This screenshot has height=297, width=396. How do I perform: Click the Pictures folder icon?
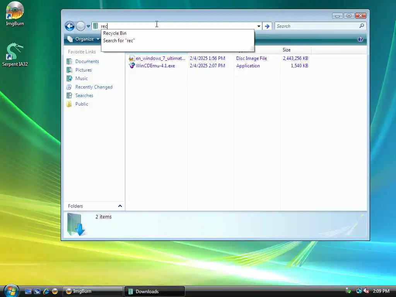click(69, 70)
